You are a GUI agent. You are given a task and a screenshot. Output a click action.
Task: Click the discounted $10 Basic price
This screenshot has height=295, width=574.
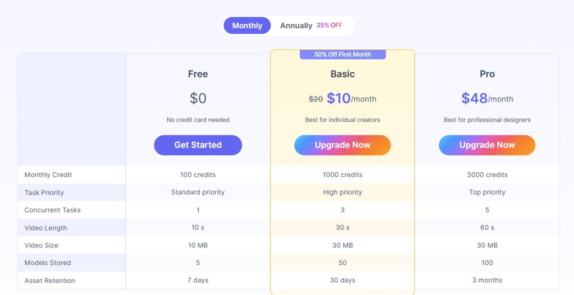pos(339,98)
